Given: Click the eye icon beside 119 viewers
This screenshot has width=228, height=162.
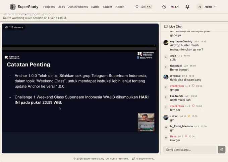Looking at the screenshot, I should point(7,27).
